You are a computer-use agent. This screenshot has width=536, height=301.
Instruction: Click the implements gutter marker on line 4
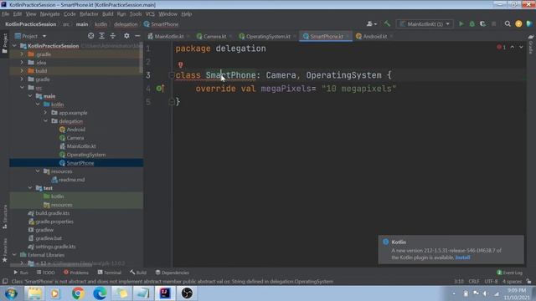[x=160, y=89]
